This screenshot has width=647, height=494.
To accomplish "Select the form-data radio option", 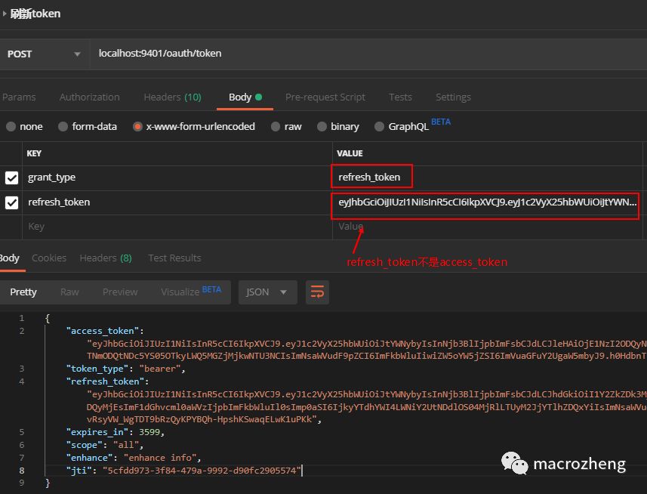I will tap(63, 127).
